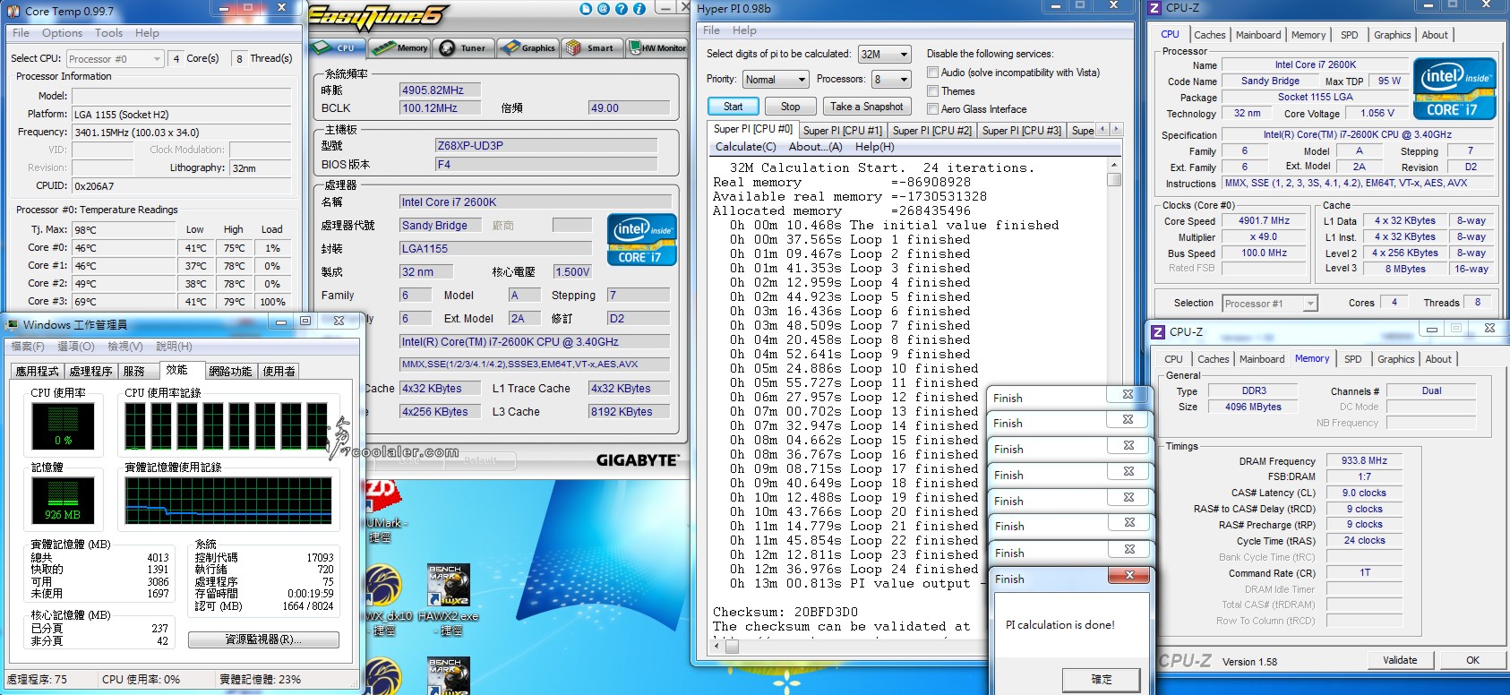Click the Core Temp Frequency field
Image resolution: width=1510 pixels, height=695 pixels.
tap(182, 133)
